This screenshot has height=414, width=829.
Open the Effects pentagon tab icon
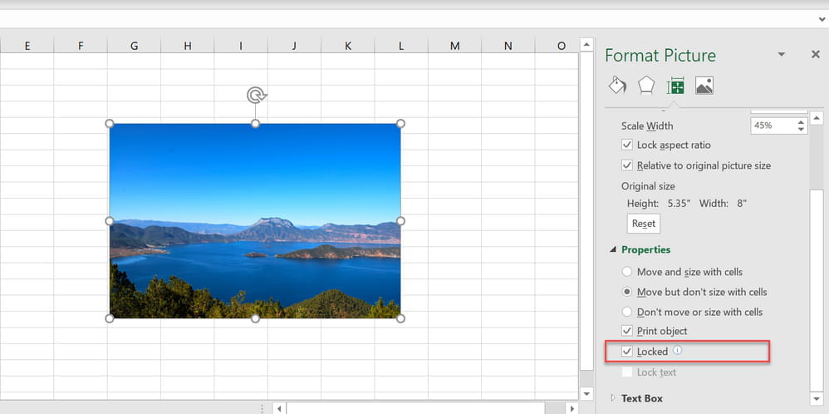pos(646,86)
